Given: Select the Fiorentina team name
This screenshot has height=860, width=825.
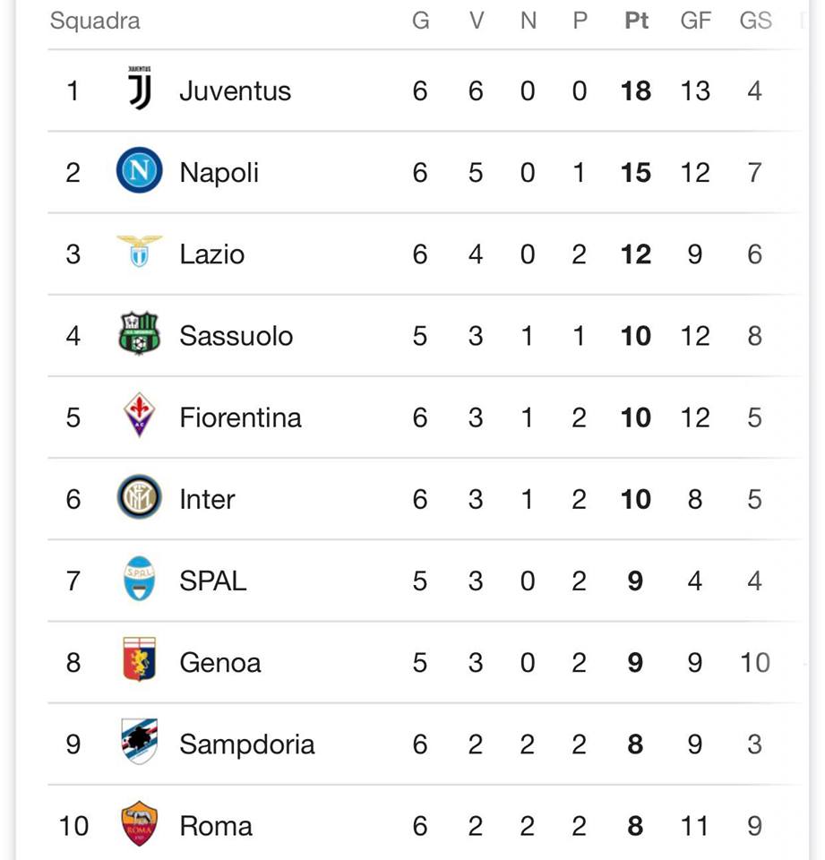Looking at the screenshot, I should [x=240, y=417].
